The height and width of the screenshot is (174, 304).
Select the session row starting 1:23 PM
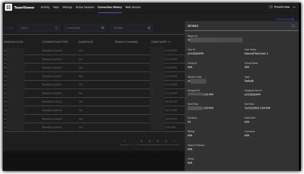click(x=94, y=93)
